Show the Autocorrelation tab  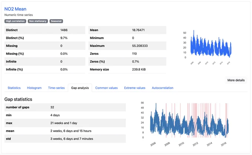click(x=162, y=88)
